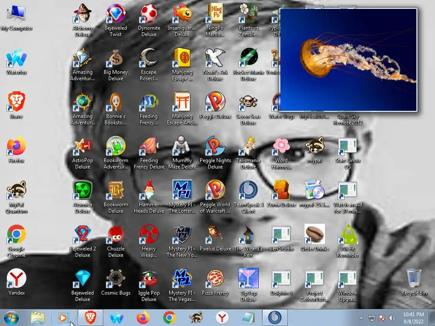Viewport: 435px width, 326px height.
Task: Click the Bejeweled Twist shortcut
Action: [x=116, y=20]
